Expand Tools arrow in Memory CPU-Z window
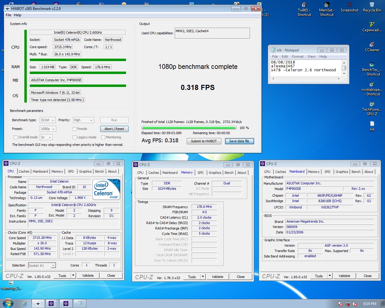The height and width of the screenshot is (308, 385). coord(203,277)
